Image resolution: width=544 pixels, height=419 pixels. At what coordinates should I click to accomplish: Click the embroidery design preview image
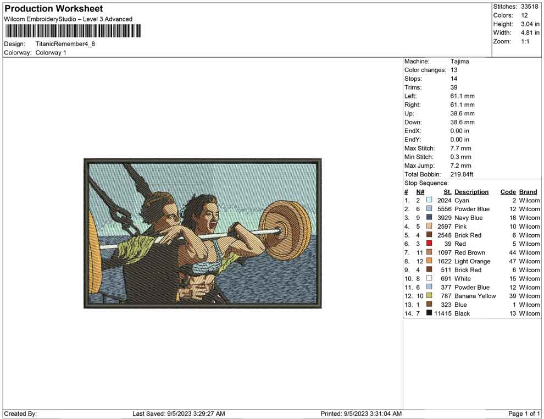click(x=203, y=233)
